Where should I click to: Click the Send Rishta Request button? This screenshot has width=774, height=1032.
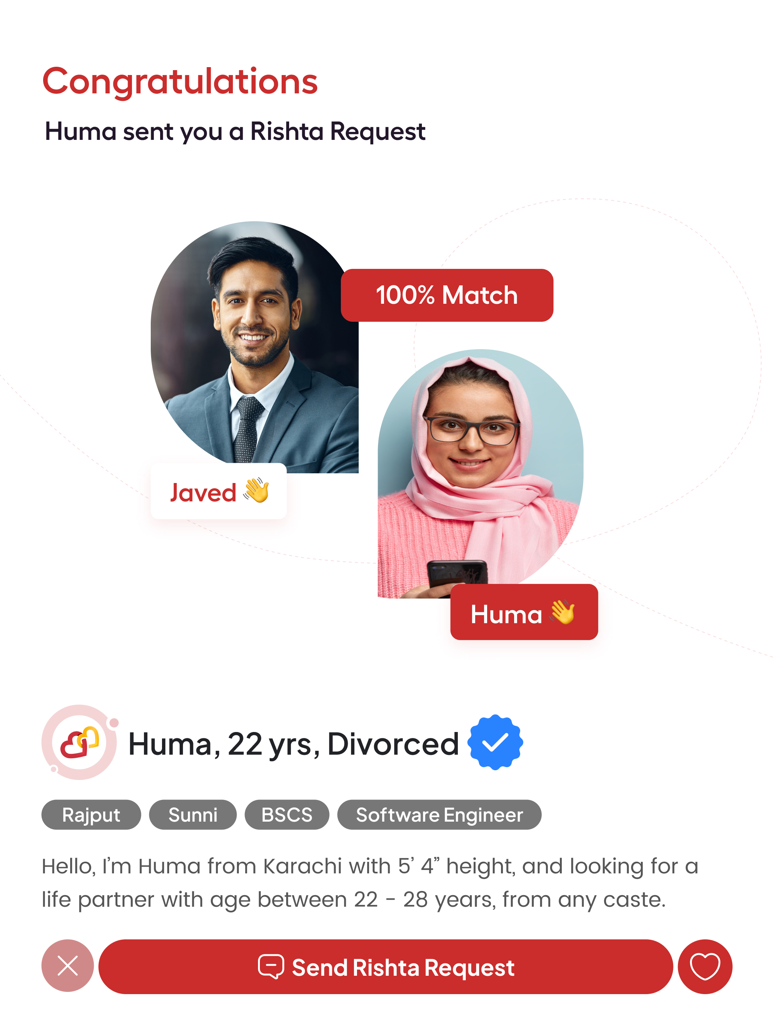[385, 966]
